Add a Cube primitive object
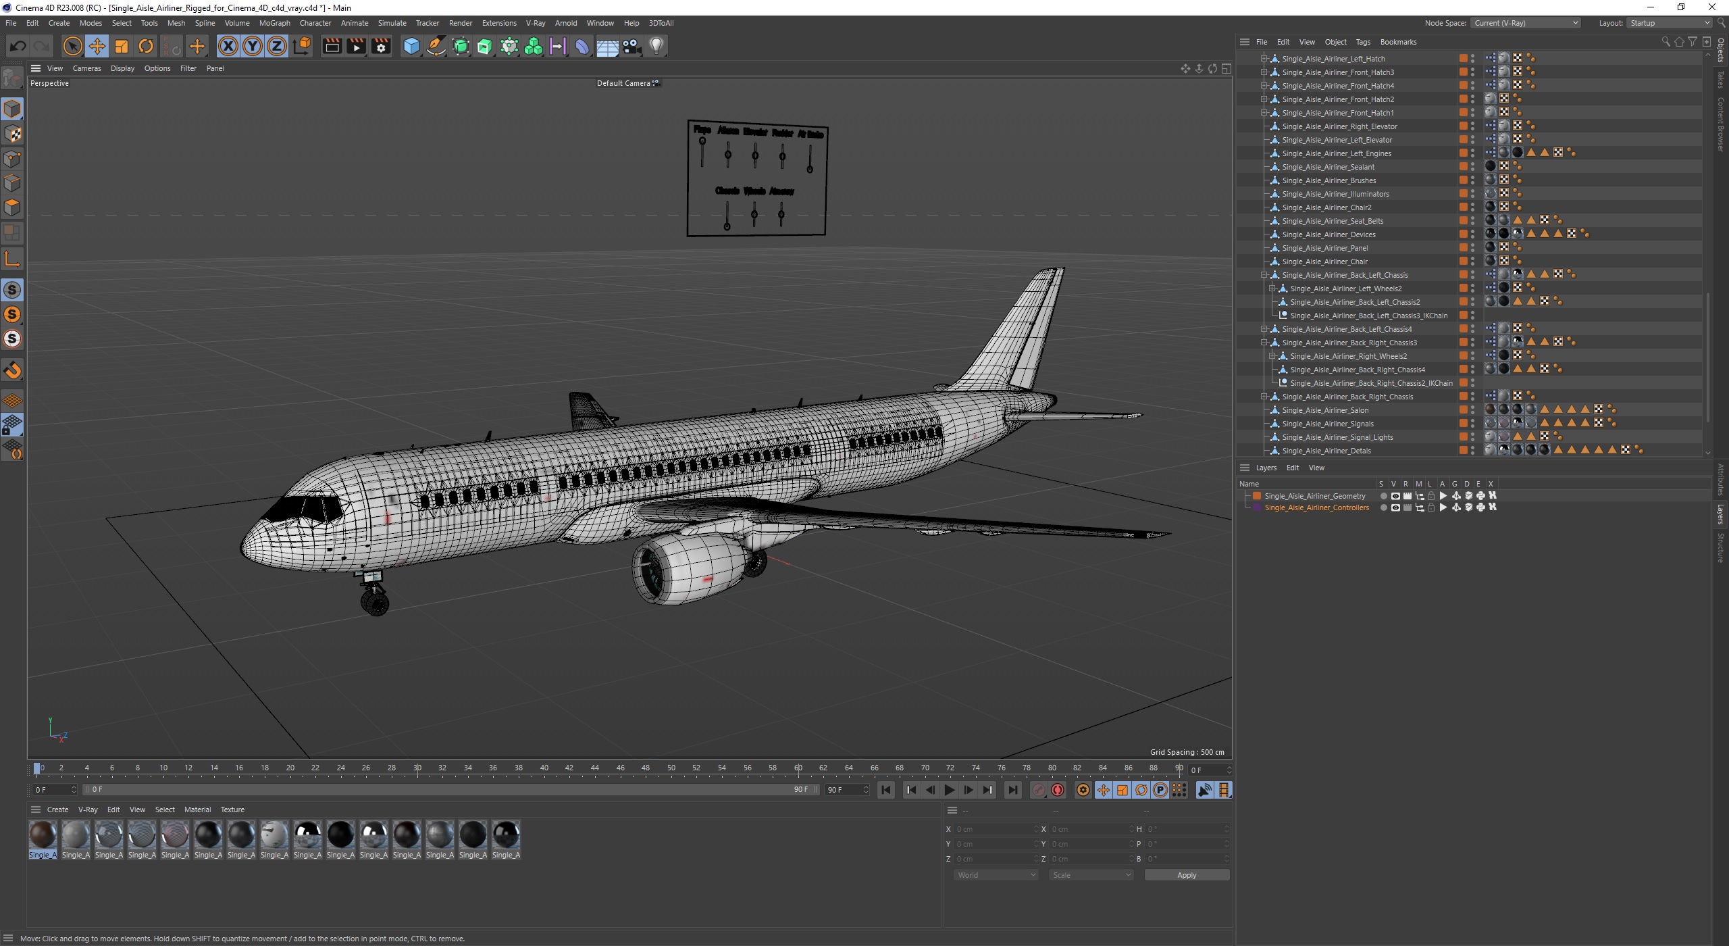 pos(411,46)
